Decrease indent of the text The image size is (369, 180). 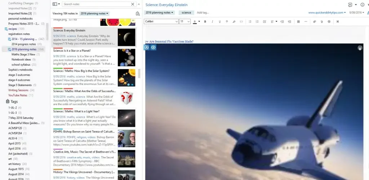pyautogui.click(x=282, y=22)
